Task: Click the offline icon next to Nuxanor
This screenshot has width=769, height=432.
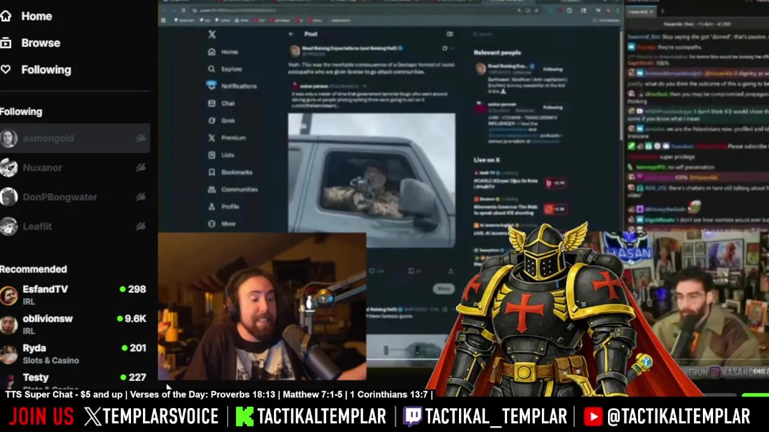Action: click(x=141, y=167)
